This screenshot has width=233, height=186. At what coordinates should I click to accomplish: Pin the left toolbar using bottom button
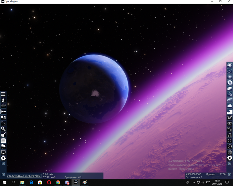coord(3,164)
